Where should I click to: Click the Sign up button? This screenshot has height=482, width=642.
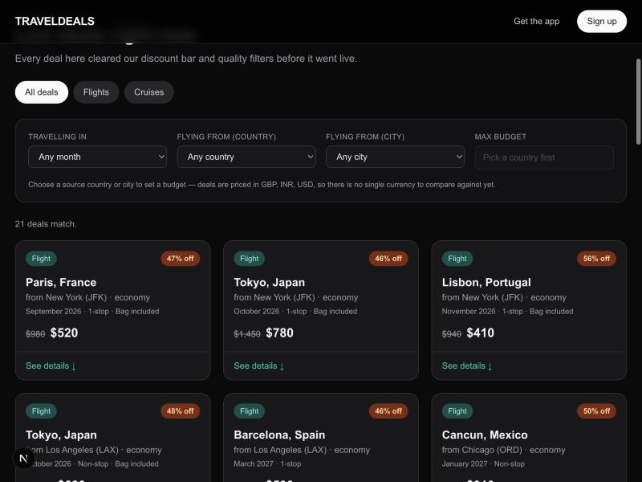pyautogui.click(x=601, y=22)
